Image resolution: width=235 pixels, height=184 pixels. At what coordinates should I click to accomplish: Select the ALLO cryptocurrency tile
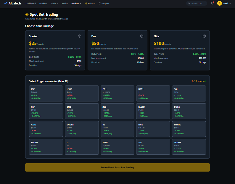pyautogui.click(x=46, y=129)
